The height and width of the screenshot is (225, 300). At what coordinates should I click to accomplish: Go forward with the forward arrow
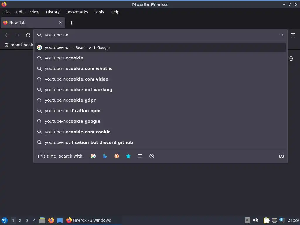pos(18,35)
